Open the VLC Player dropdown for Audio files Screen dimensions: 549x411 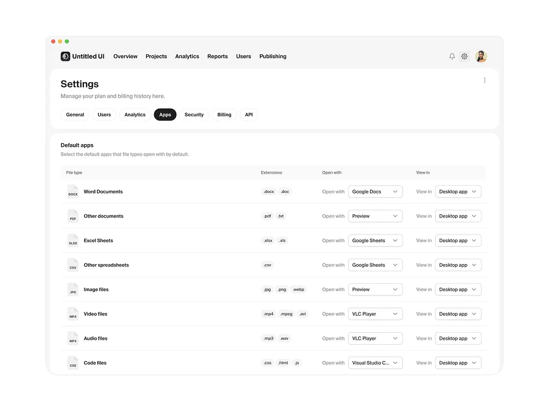click(x=375, y=338)
